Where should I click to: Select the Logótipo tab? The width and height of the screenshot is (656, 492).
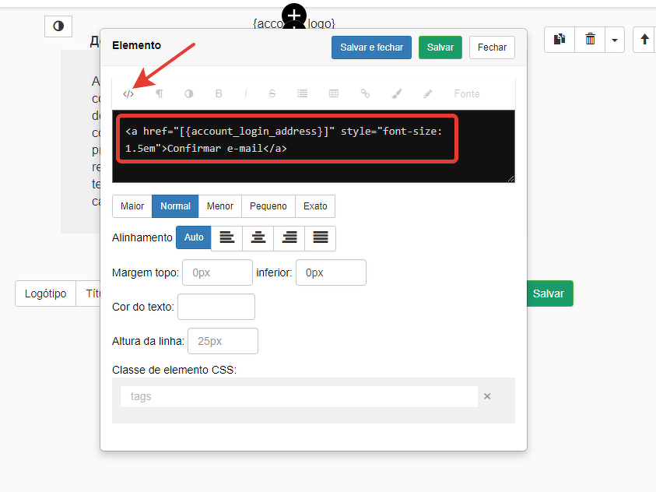coord(45,293)
